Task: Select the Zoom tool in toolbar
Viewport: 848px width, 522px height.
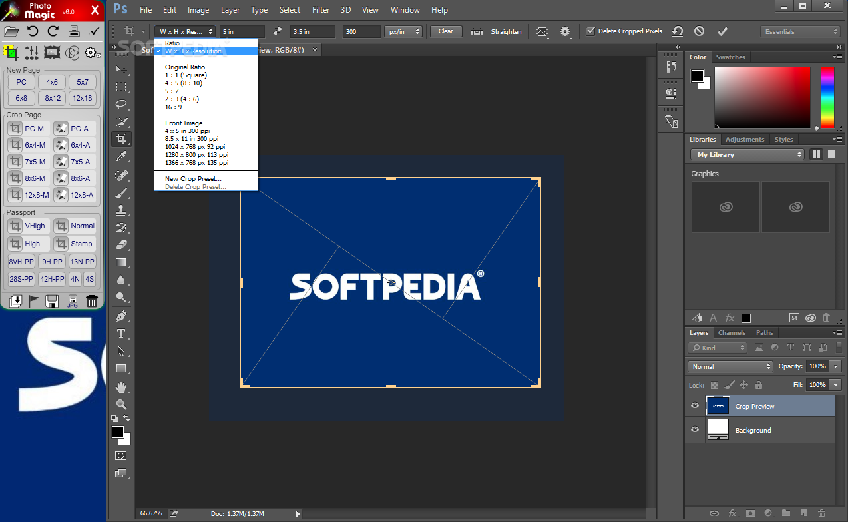Action: (x=121, y=404)
